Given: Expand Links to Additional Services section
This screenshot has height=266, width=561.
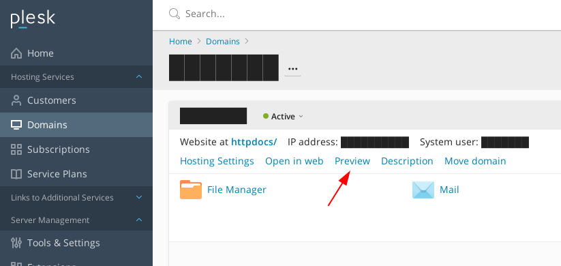Looking at the screenshot, I should tap(139, 197).
